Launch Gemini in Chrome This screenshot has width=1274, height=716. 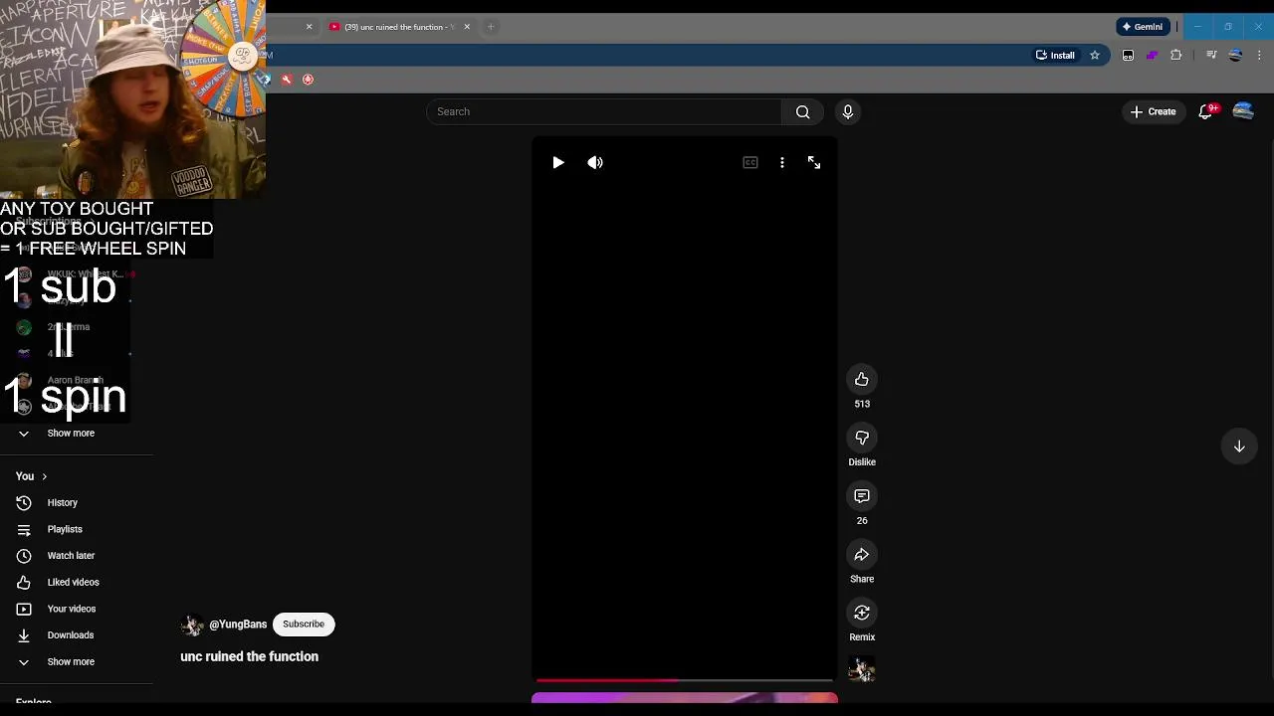pyautogui.click(x=1141, y=27)
